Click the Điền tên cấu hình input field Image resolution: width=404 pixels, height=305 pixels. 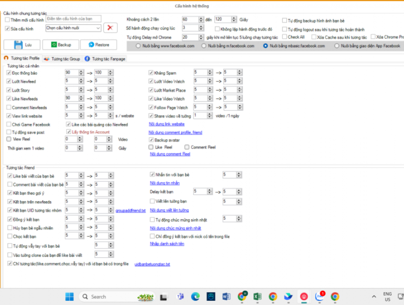pos(73,19)
